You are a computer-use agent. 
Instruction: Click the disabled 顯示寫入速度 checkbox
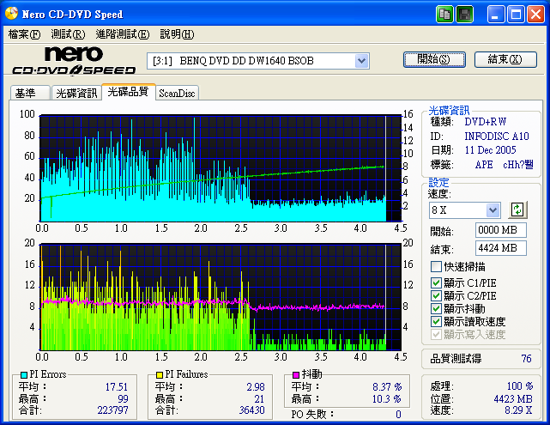pyautogui.click(x=436, y=335)
